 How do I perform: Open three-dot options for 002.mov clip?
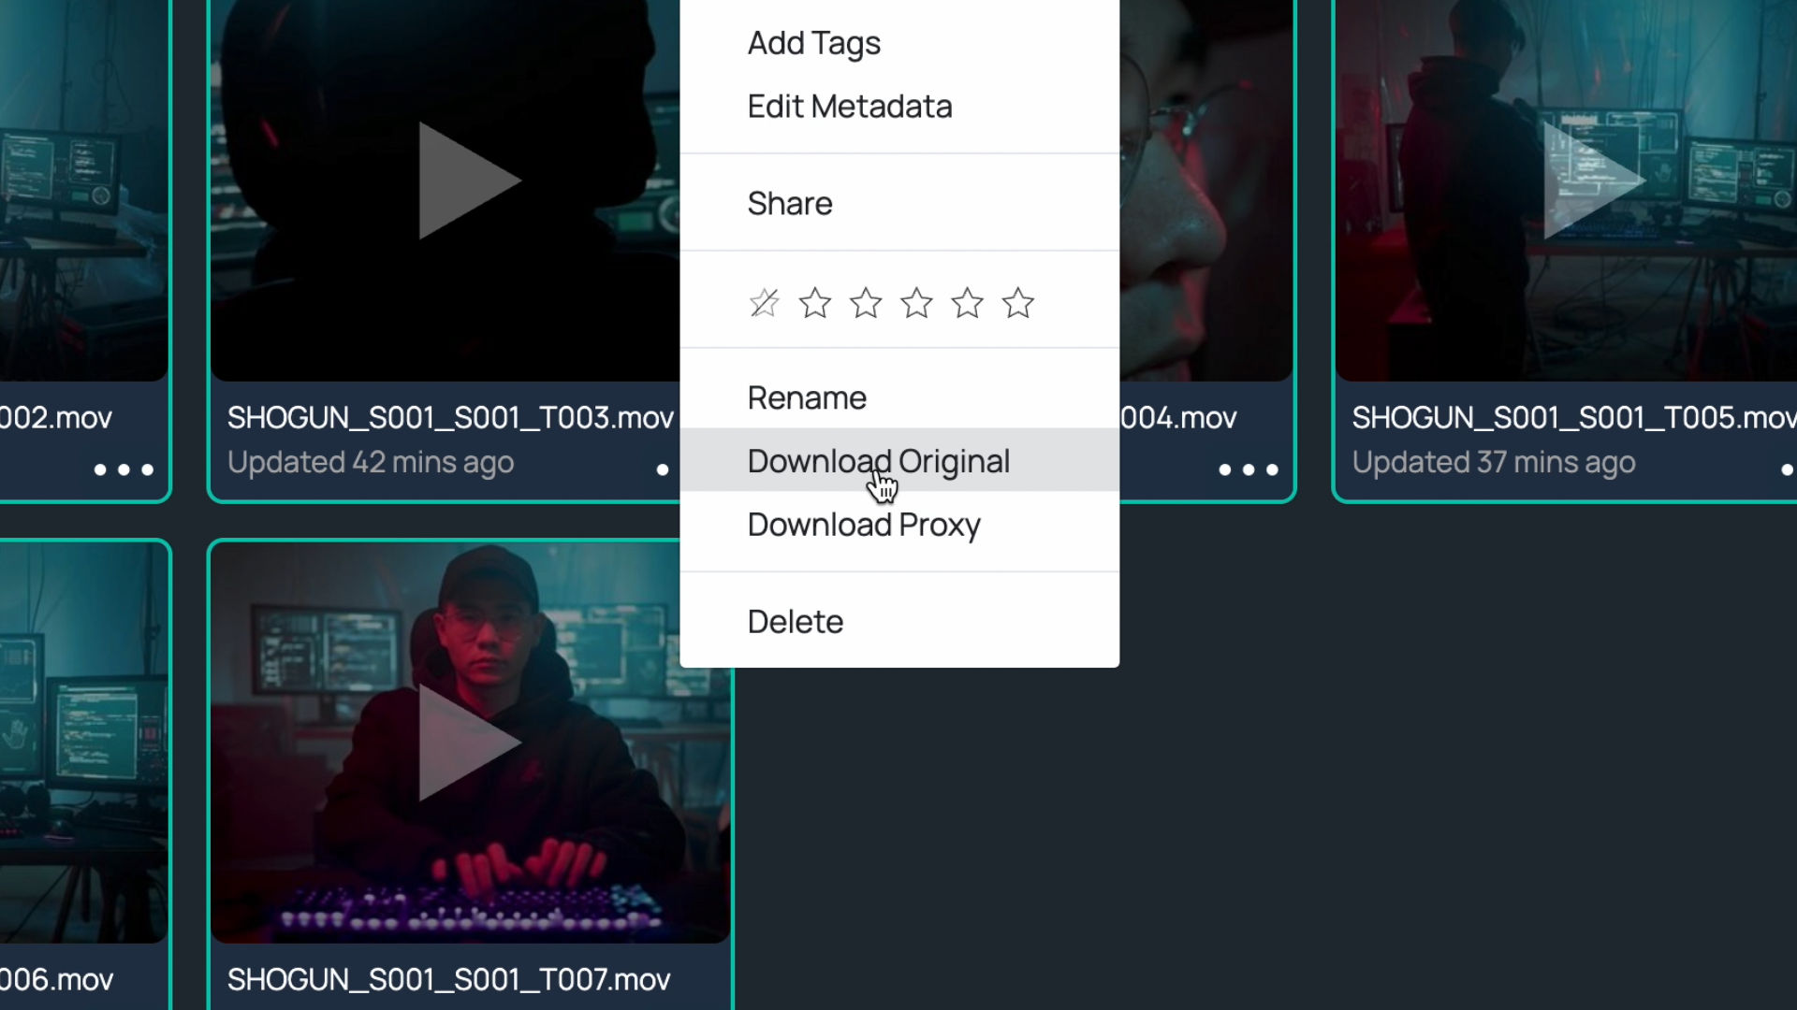[x=124, y=469]
